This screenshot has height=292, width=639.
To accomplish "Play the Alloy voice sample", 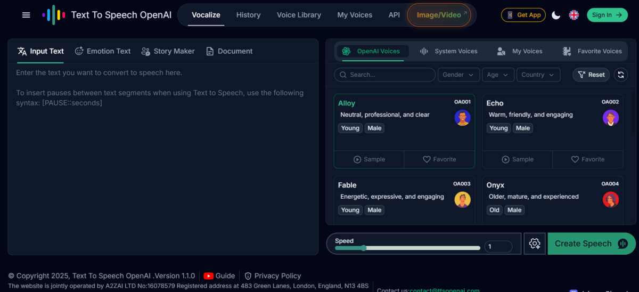I will (x=369, y=159).
